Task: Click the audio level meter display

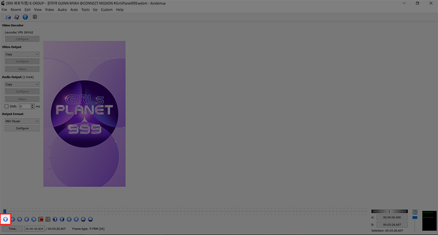Action: pos(429,221)
